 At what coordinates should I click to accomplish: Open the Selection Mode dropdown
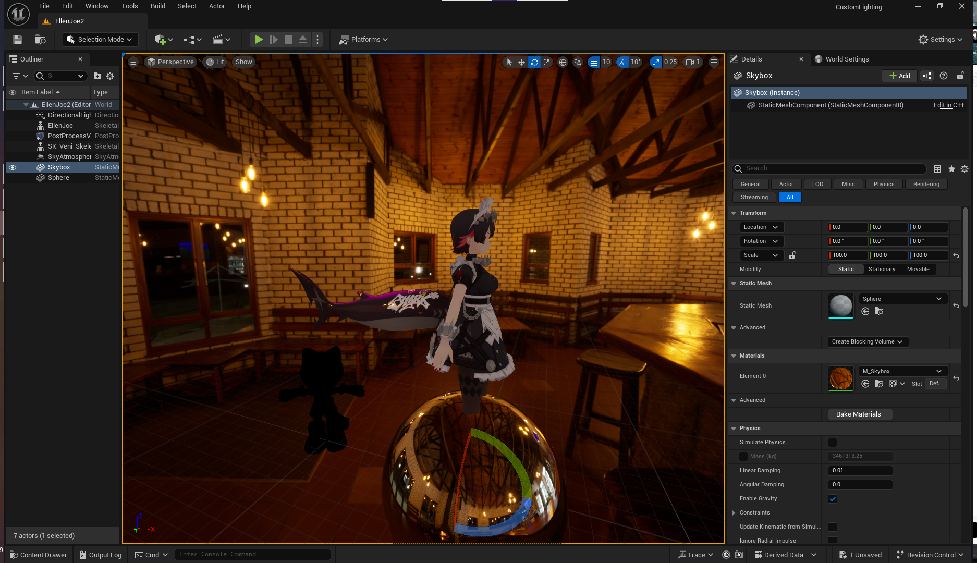(100, 40)
